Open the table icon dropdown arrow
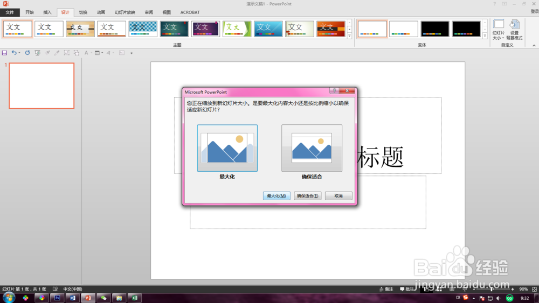The image size is (539, 303). tap(102, 53)
